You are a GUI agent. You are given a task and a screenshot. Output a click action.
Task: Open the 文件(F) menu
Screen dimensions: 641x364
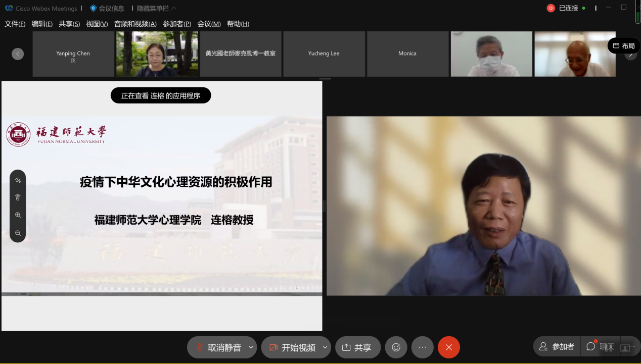(x=15, y=24)
